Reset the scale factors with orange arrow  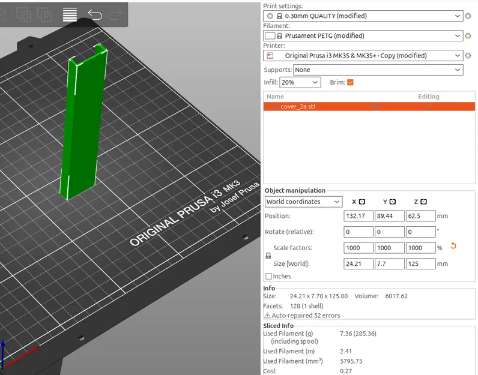tap(453, 246)
